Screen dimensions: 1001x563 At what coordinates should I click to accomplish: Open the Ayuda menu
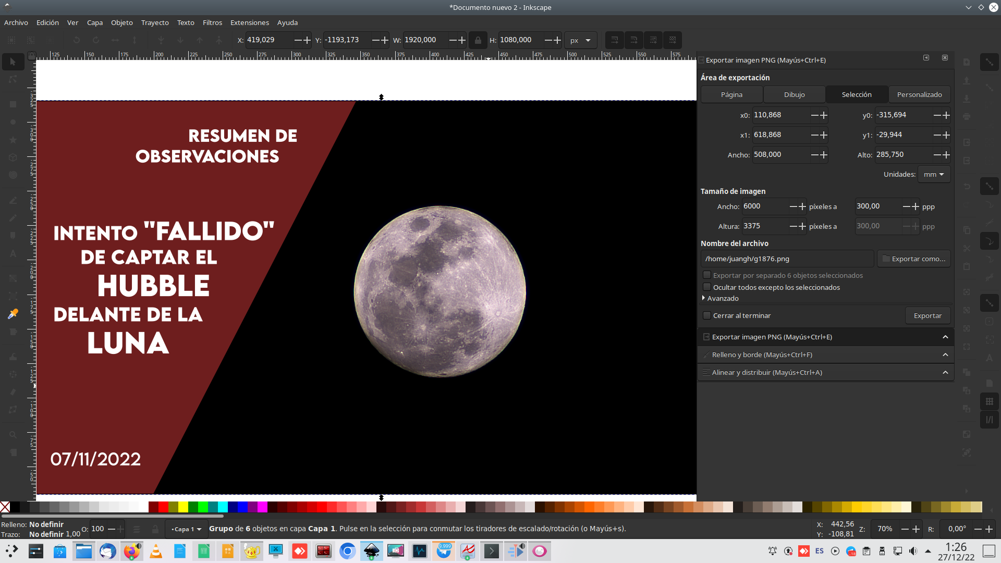287,22
